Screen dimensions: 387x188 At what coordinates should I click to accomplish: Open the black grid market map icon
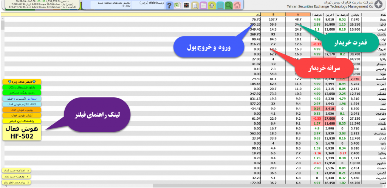(x=186, y=5)
